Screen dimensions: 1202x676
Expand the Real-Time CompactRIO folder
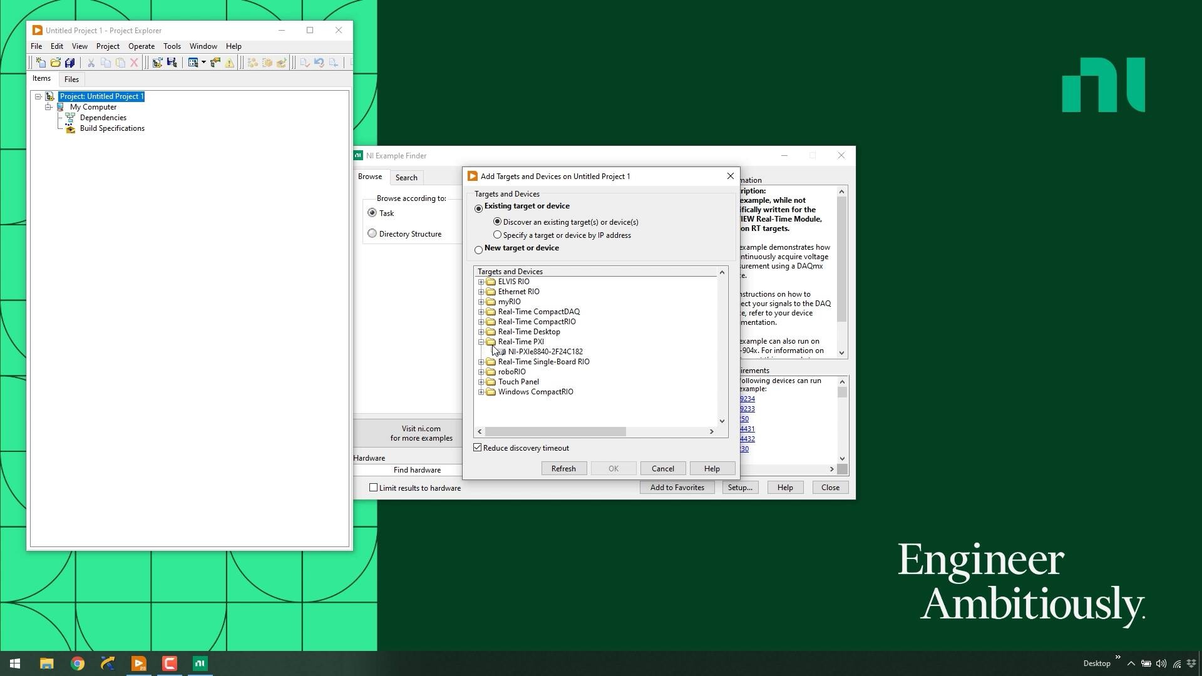481,322
